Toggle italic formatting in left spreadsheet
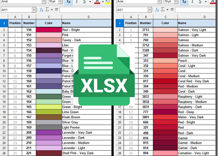 (x=76, y=2)
